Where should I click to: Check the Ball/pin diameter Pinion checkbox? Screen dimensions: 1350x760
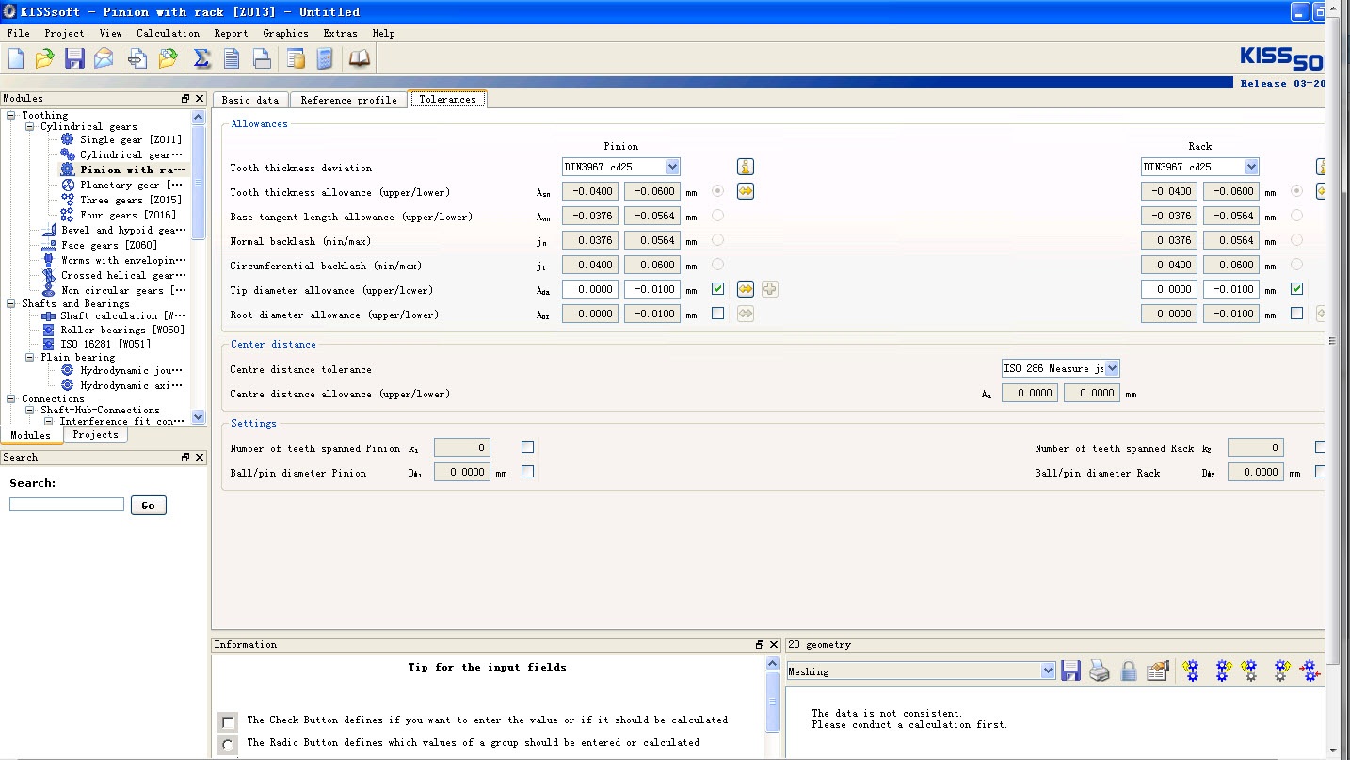click(528, 472)
